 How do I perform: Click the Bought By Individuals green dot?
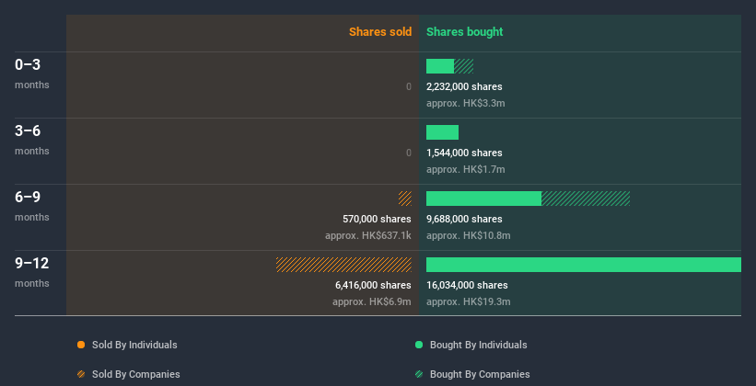pos(419,345)
